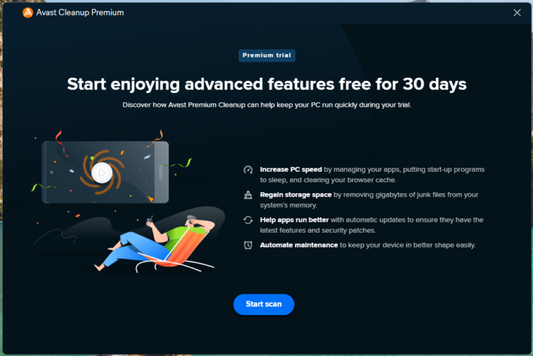Close the Avast Cleanup Premium dialog
533x356 pixels.
click(x=516, y=12)
